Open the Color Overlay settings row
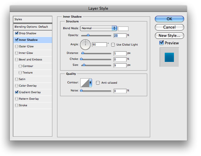201x156 pixels. point(33,86)
